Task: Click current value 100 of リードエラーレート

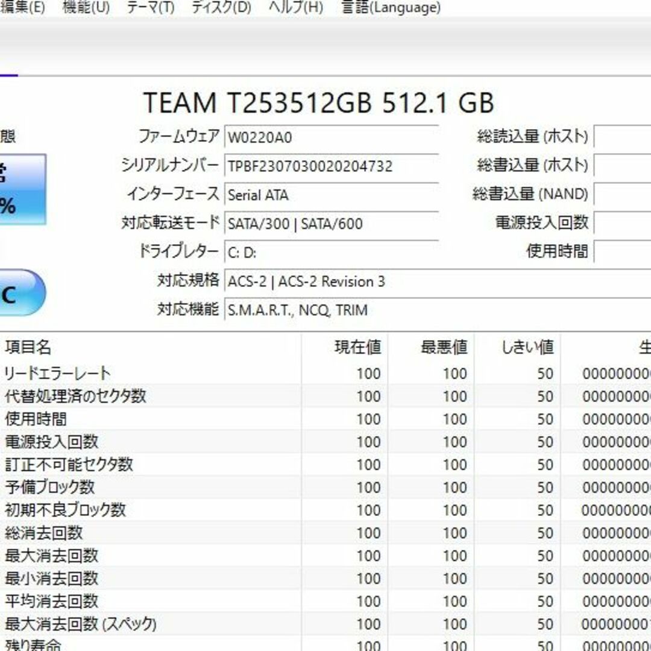Action: 369,374
